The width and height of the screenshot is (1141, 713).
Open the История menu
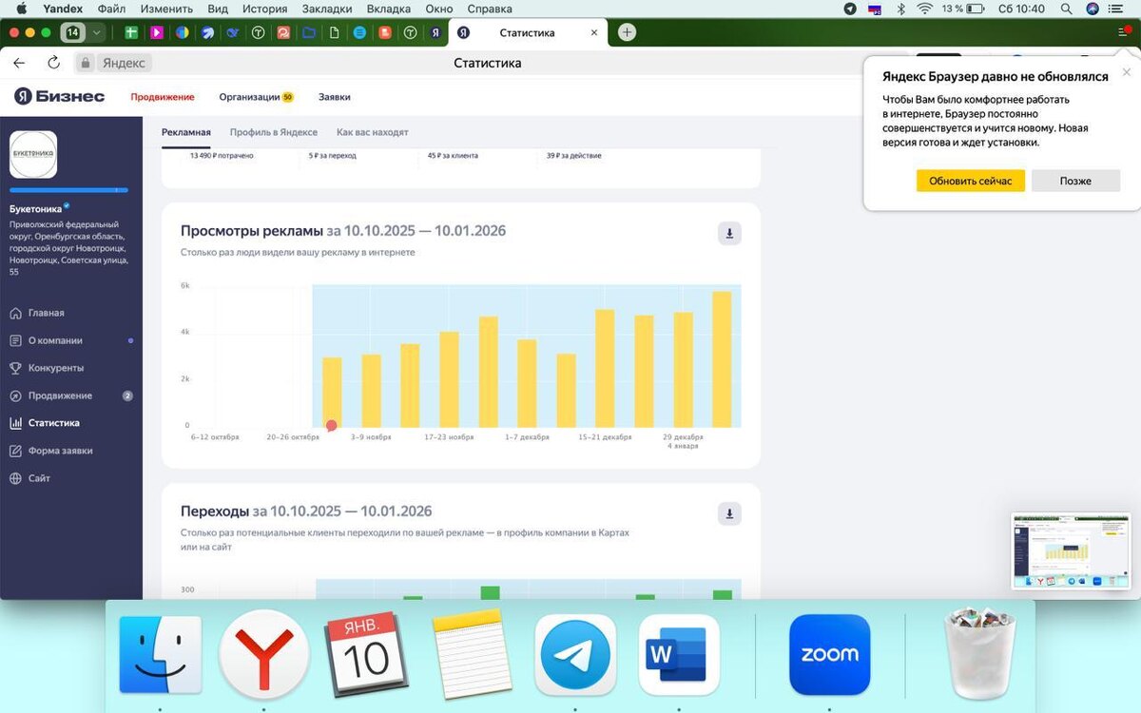264,9
